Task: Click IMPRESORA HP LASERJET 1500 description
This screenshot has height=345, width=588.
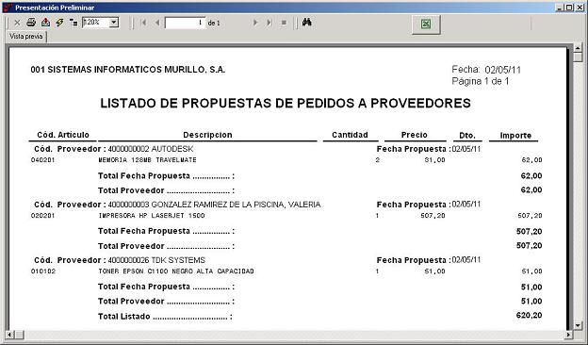Action: pos(152,216)
